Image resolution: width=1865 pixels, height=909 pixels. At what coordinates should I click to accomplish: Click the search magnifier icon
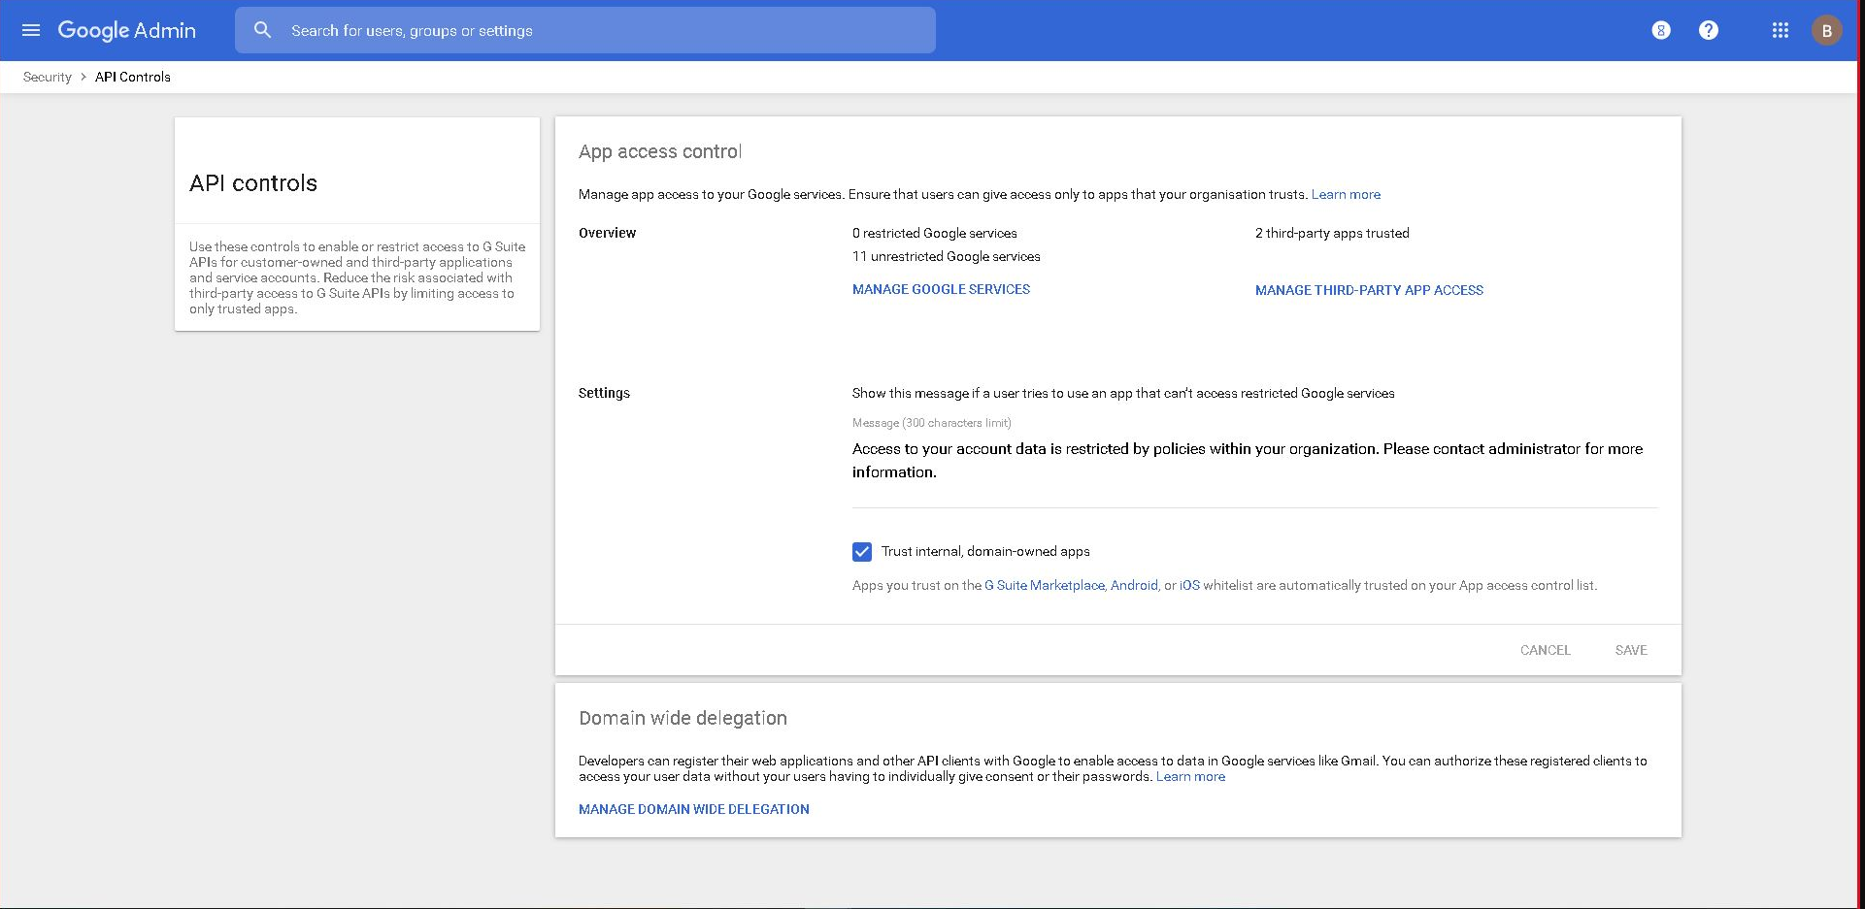262,30
